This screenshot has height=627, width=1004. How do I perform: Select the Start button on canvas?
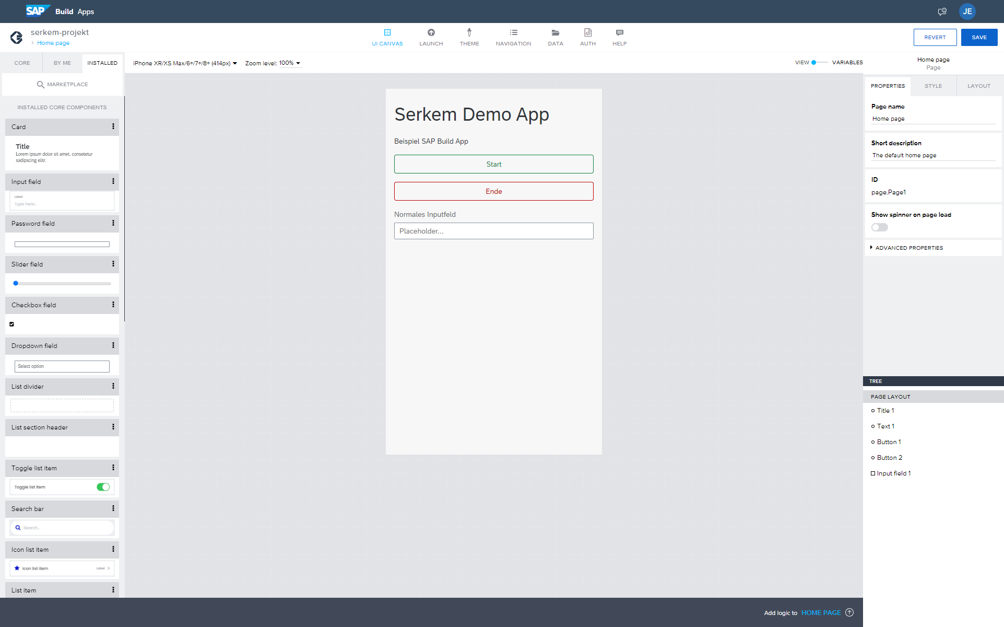pos(493,164)
